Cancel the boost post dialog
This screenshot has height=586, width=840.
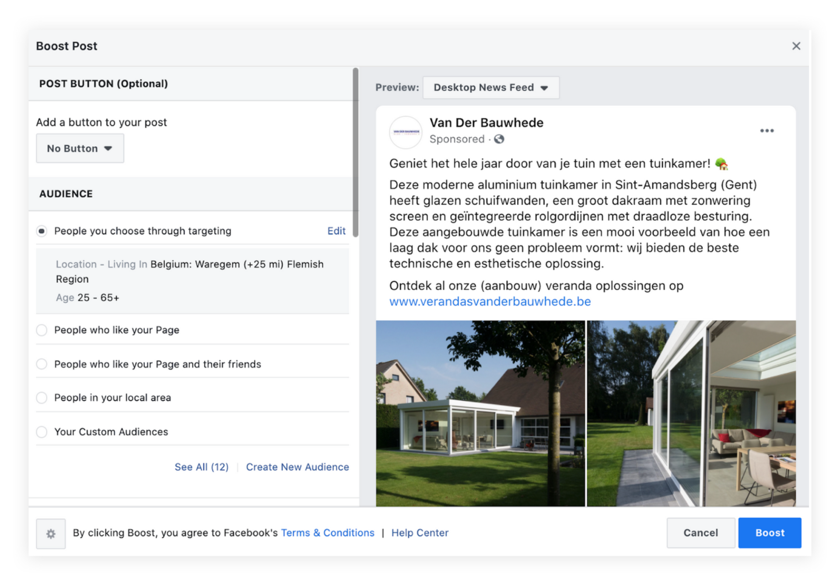(700, 533)
